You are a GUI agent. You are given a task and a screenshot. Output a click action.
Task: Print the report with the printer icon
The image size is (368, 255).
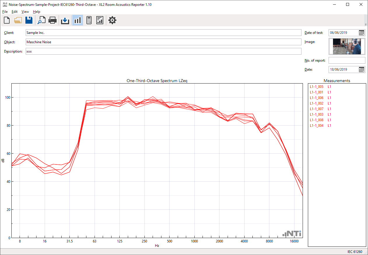(53, 20)
